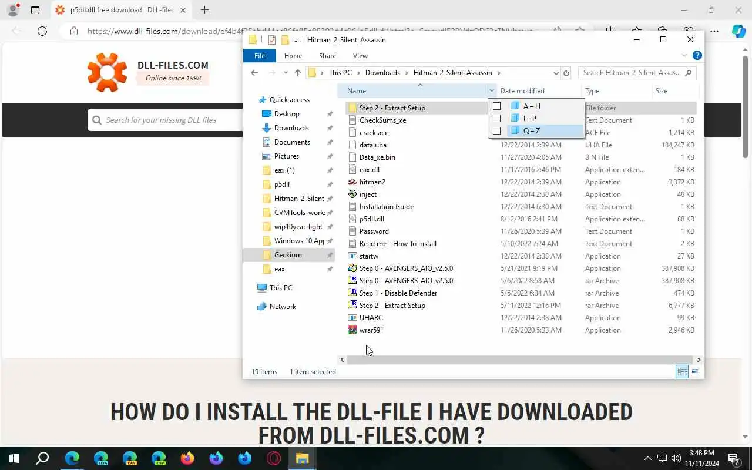The height and width of the screenshot is (470, 752).
Task: Open the address bar history dropdown
Action: 556,73
